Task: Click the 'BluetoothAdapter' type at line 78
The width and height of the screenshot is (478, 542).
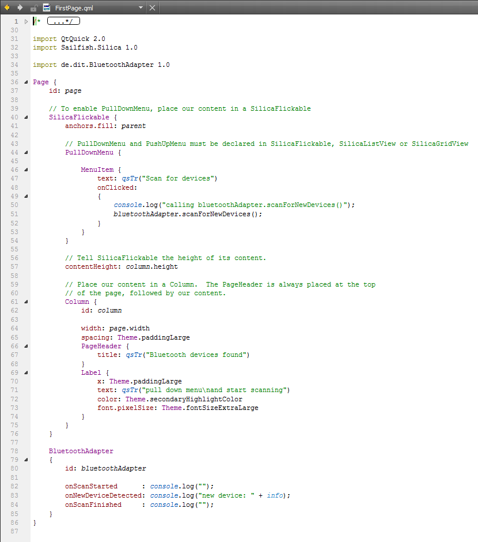Action: [81, 451]
